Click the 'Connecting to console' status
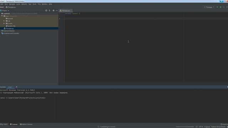 tap(108, 127)
